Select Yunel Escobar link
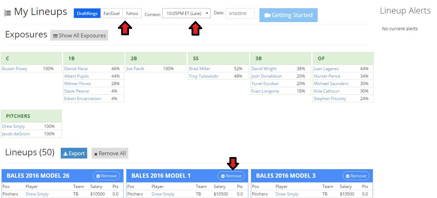Screen dimensions: 437x198 265,84
